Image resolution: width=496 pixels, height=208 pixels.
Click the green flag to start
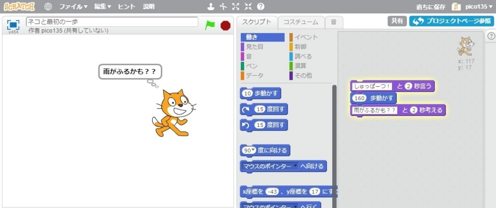pos(210,25)
